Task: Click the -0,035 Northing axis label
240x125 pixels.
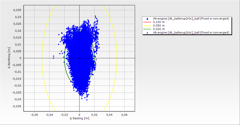Action: point(17,106)
